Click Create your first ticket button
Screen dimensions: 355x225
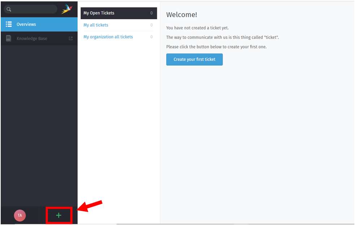click(x=194, y=59)
